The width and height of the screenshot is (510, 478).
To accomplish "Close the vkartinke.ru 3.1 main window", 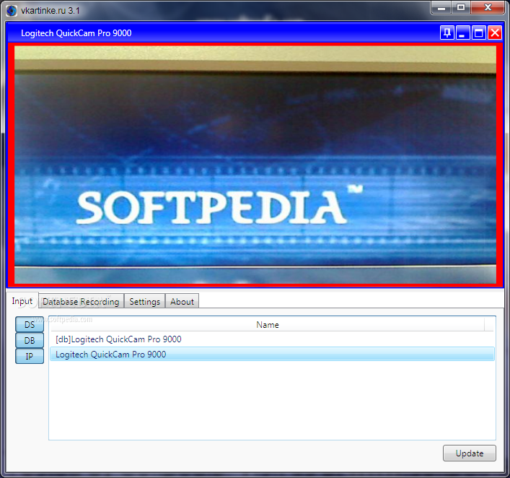I will [x=488, y=7].
